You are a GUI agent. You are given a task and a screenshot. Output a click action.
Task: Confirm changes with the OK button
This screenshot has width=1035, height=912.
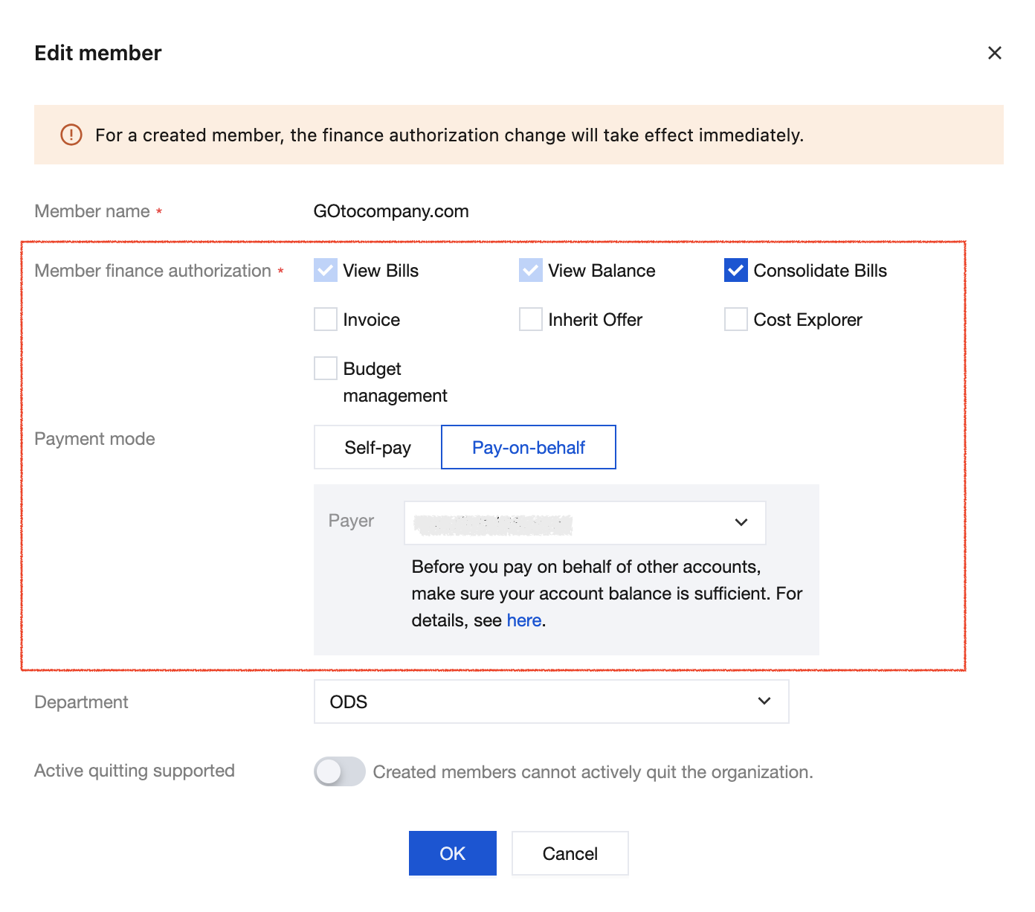[452, 853]
